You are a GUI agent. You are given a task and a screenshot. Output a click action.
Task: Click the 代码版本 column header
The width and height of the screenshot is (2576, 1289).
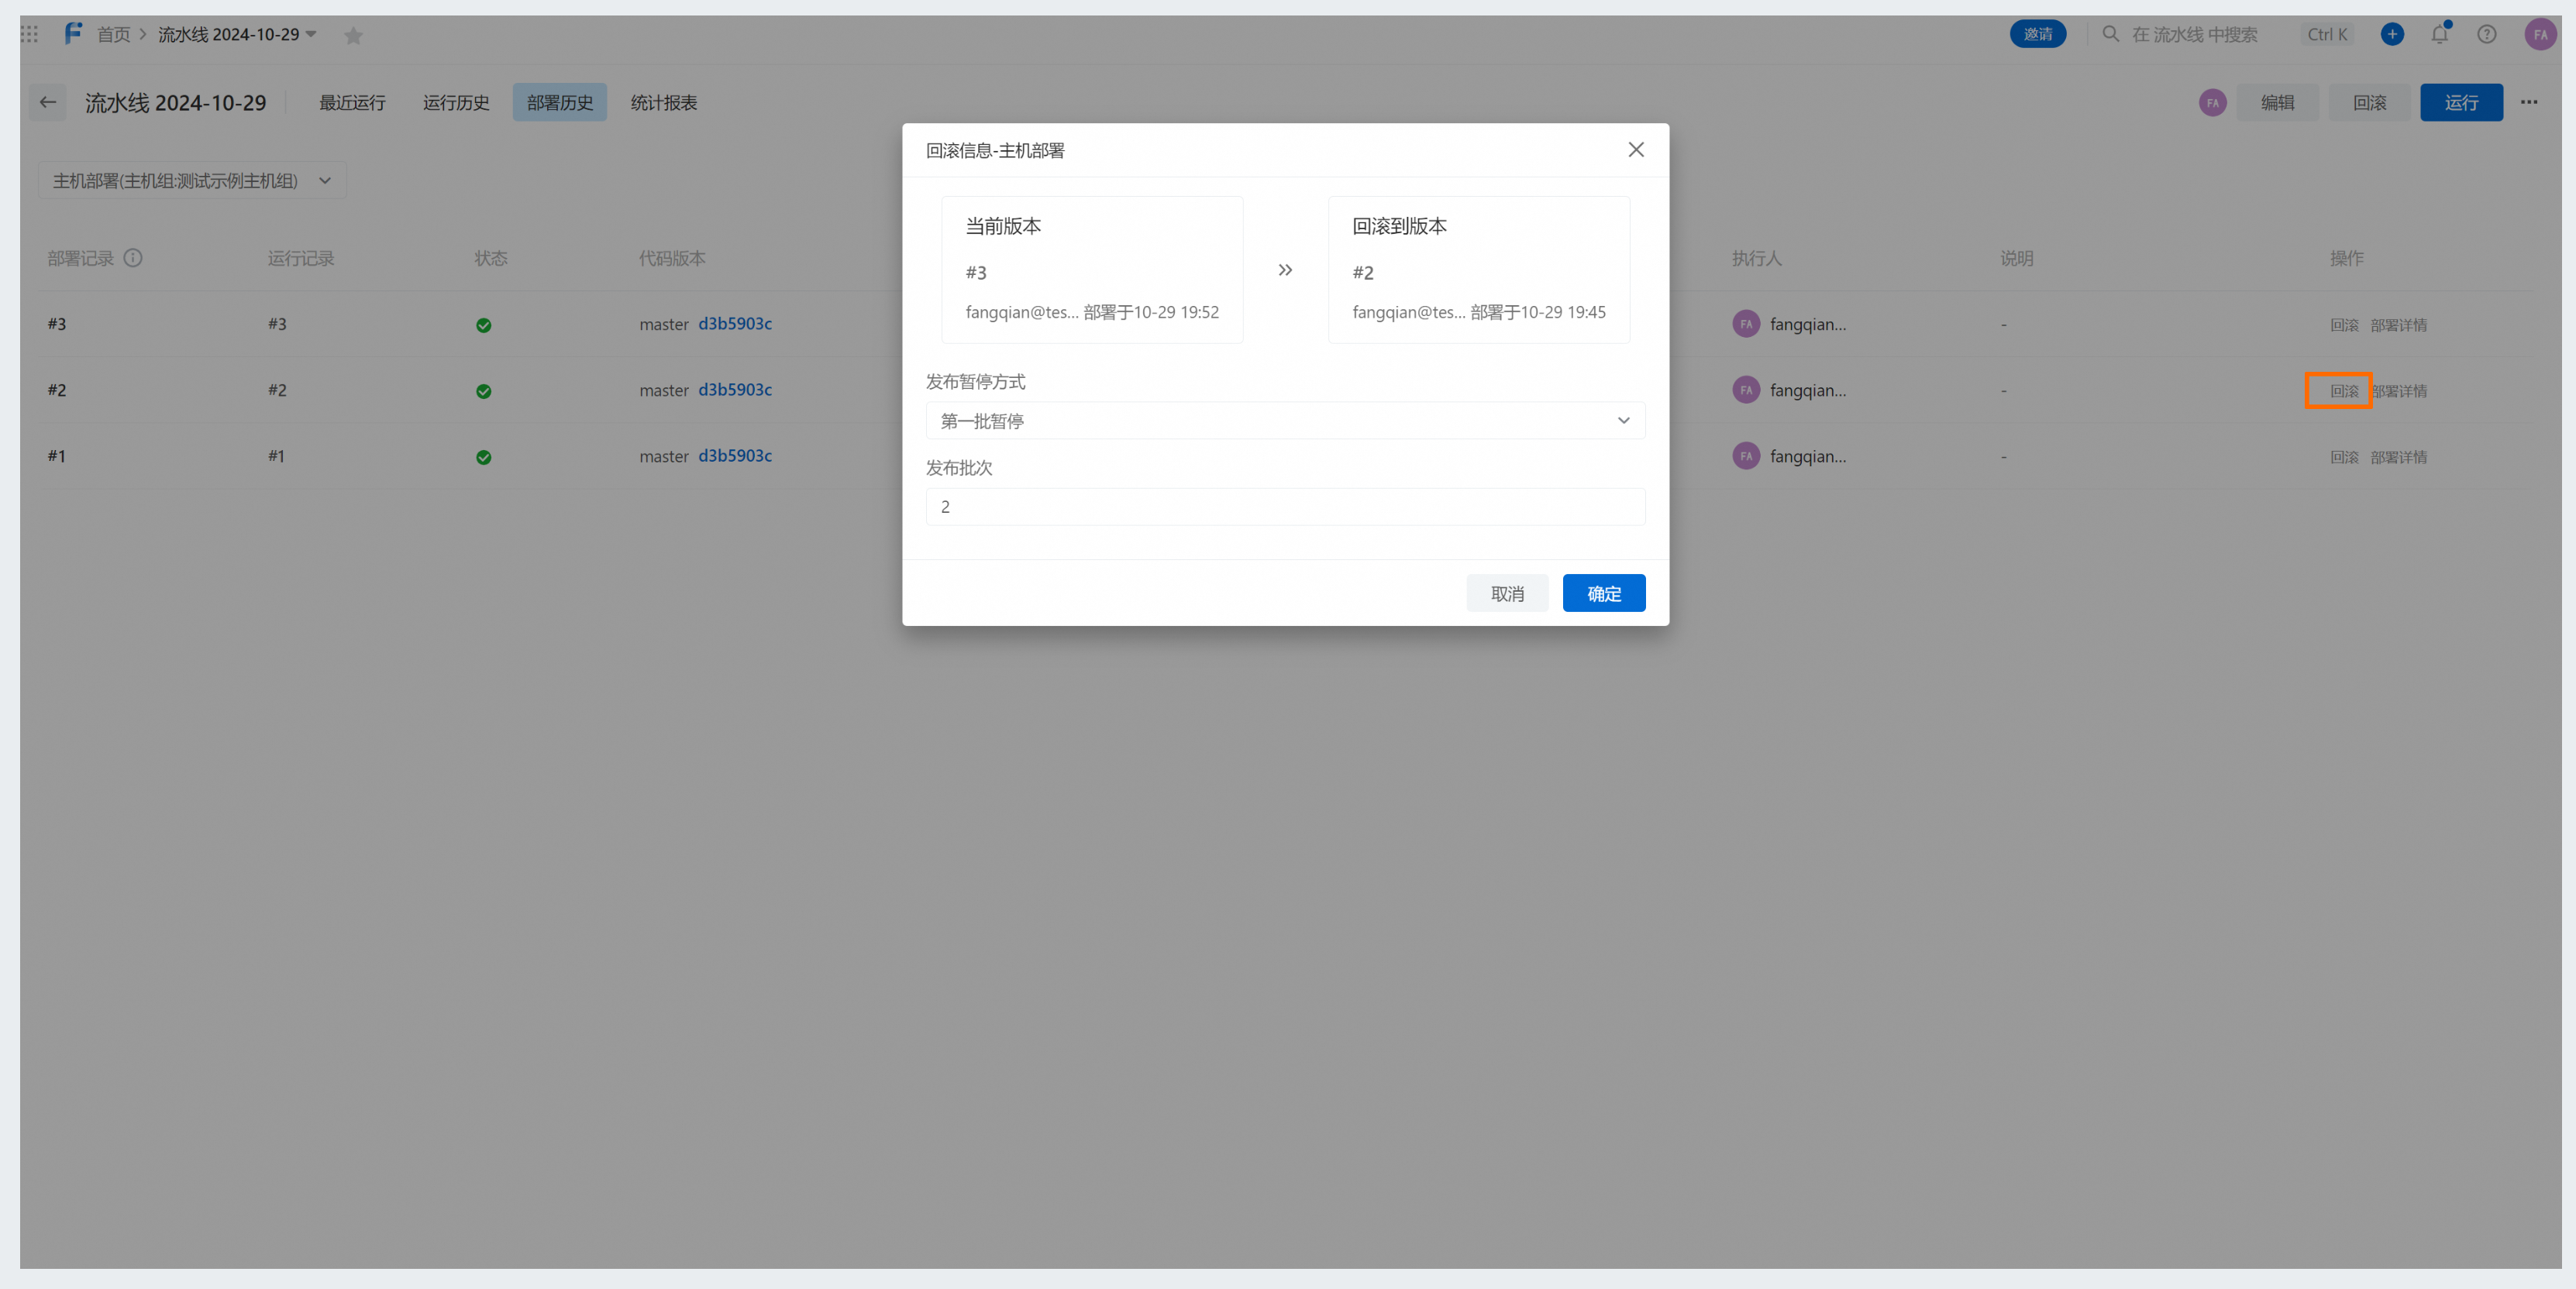point(672,258)
